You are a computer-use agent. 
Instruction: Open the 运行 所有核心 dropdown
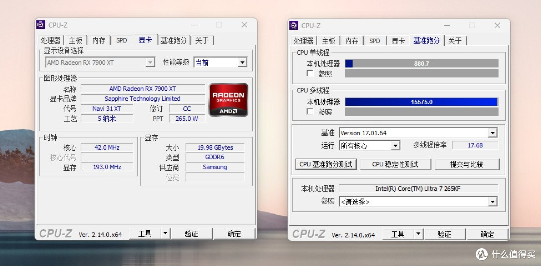click(x=395, y=146)
